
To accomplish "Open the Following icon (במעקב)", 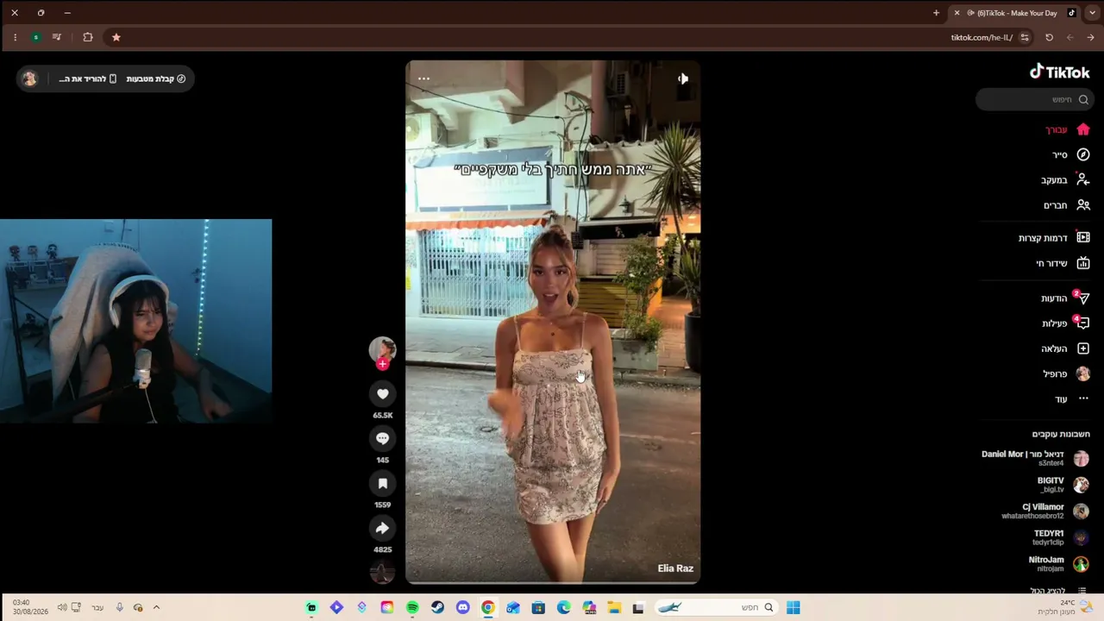I will pyautogui.click(x=1083, y=179).
